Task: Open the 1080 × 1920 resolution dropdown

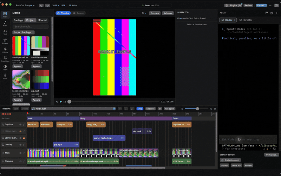Action: tap(64, 5)
